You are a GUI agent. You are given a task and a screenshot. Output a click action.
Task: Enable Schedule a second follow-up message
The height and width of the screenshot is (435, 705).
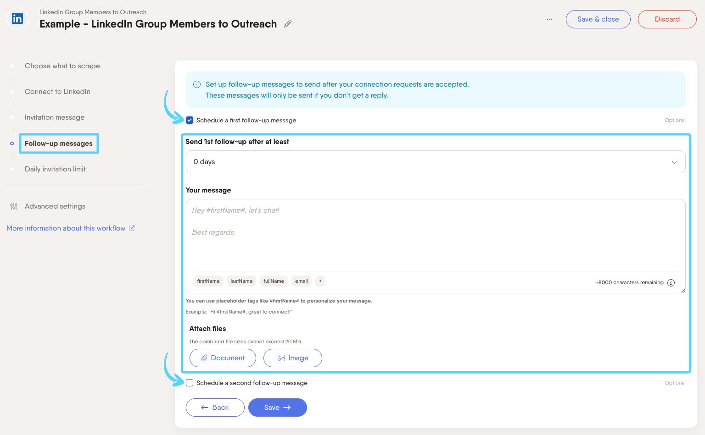pyautogui.click(x=190, y=383)
